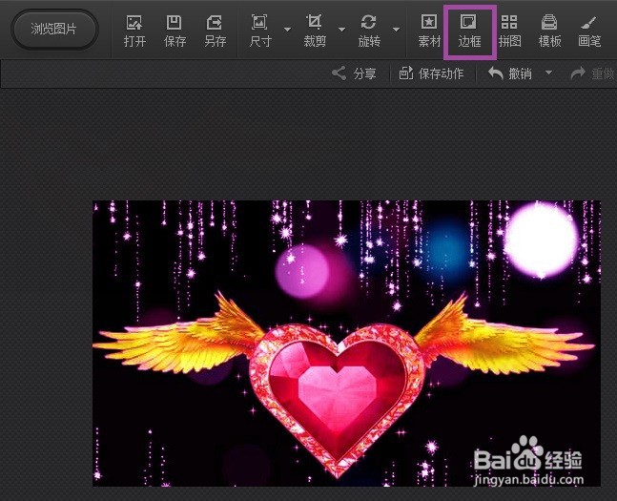Undo with the 撤销 button
This screenshot has height=501, width=617.
pos(510,73)
